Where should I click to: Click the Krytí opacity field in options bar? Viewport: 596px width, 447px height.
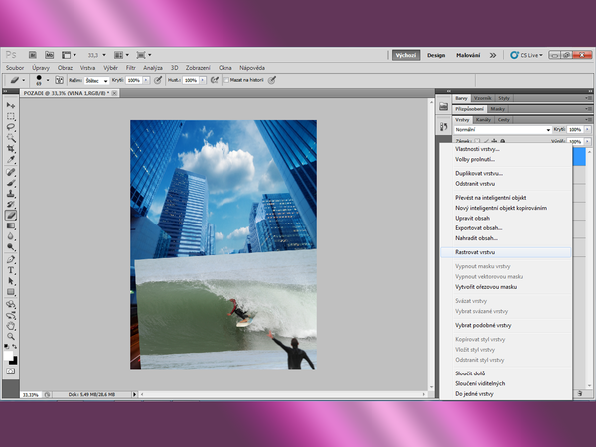click(134, 79)
